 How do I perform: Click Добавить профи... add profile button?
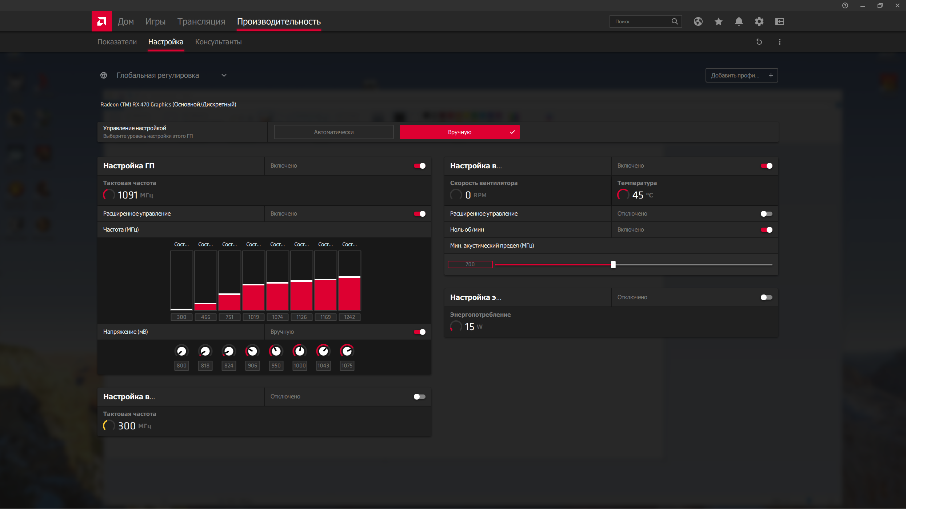coord(741,75)
